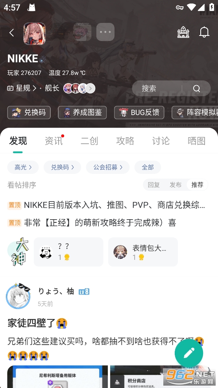Open the 兑换码 shortcut button
The width and height of the screenshot is (218, 388).
pyautogui.click(x=29, y=113)
